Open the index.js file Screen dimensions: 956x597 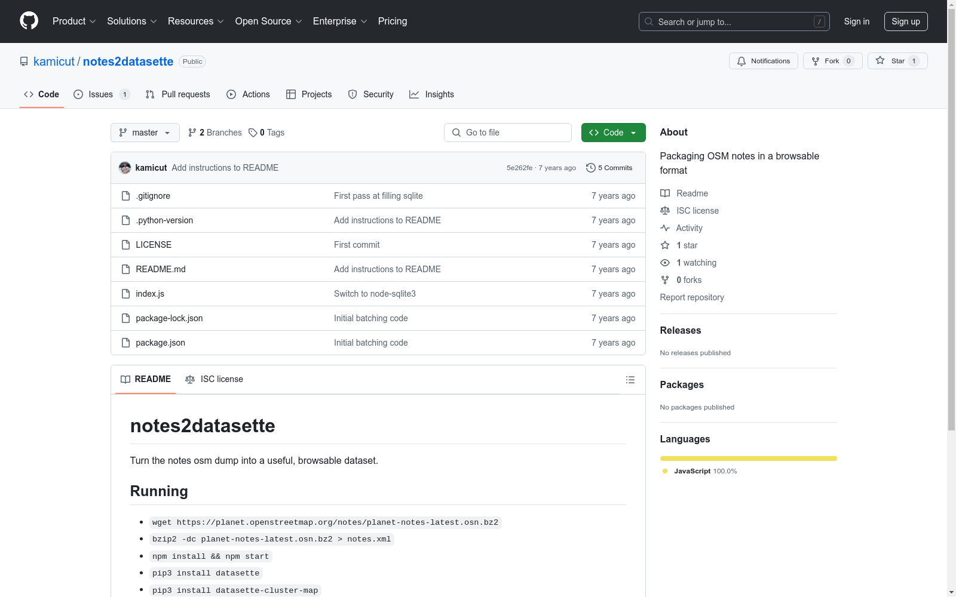[150, 294]
